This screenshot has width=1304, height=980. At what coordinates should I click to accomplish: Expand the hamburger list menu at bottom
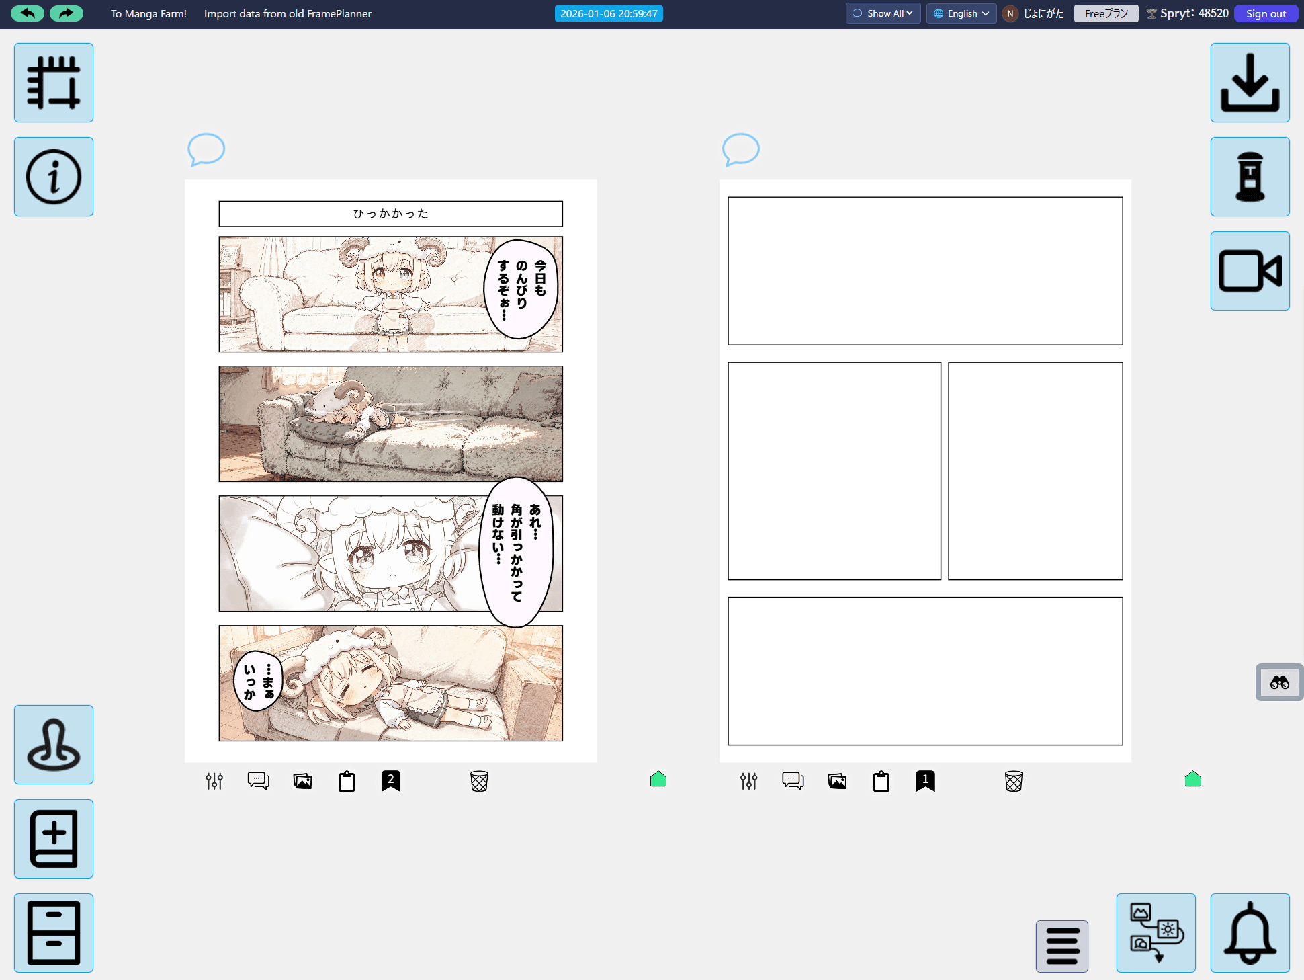[1061, 945]
